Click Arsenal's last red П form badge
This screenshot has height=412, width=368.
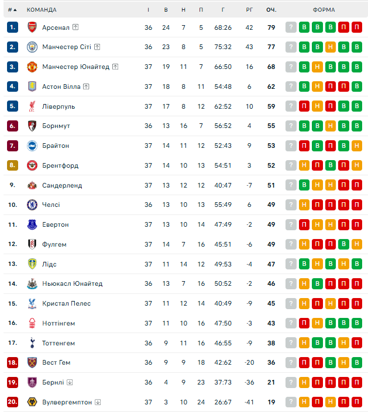(357, 27)
